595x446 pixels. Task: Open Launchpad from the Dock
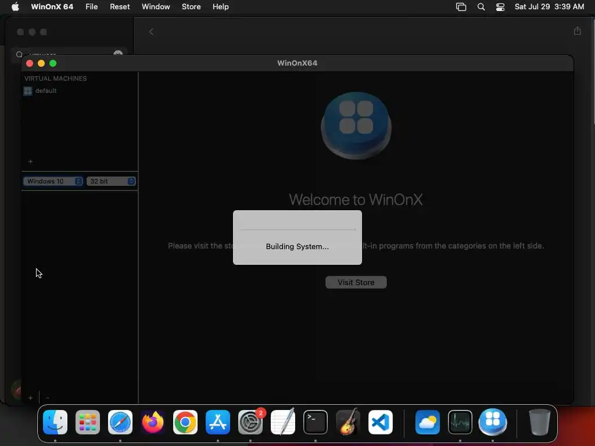point(88,422)
